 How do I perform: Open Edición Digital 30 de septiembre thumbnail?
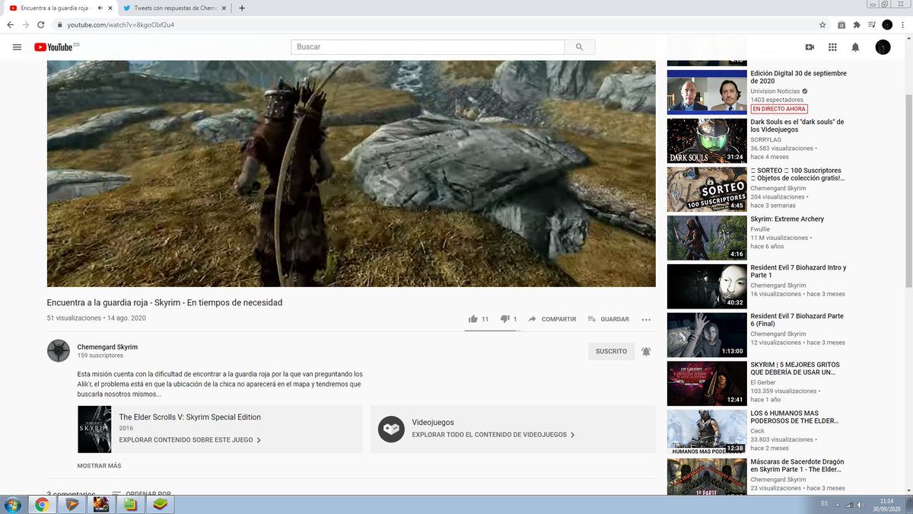click(707, 91)
